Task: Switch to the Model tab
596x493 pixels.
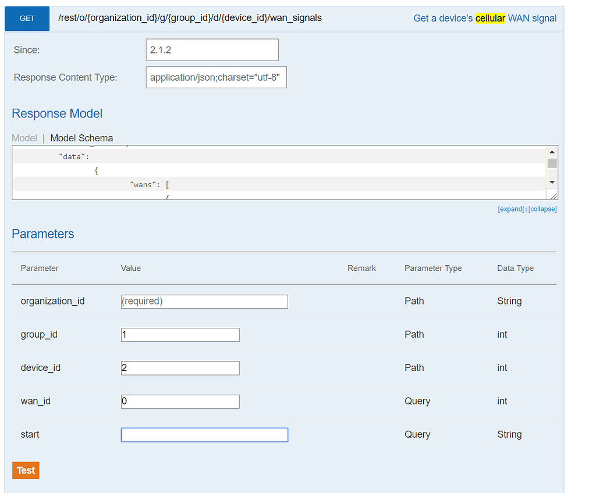Action: [24, 138]
